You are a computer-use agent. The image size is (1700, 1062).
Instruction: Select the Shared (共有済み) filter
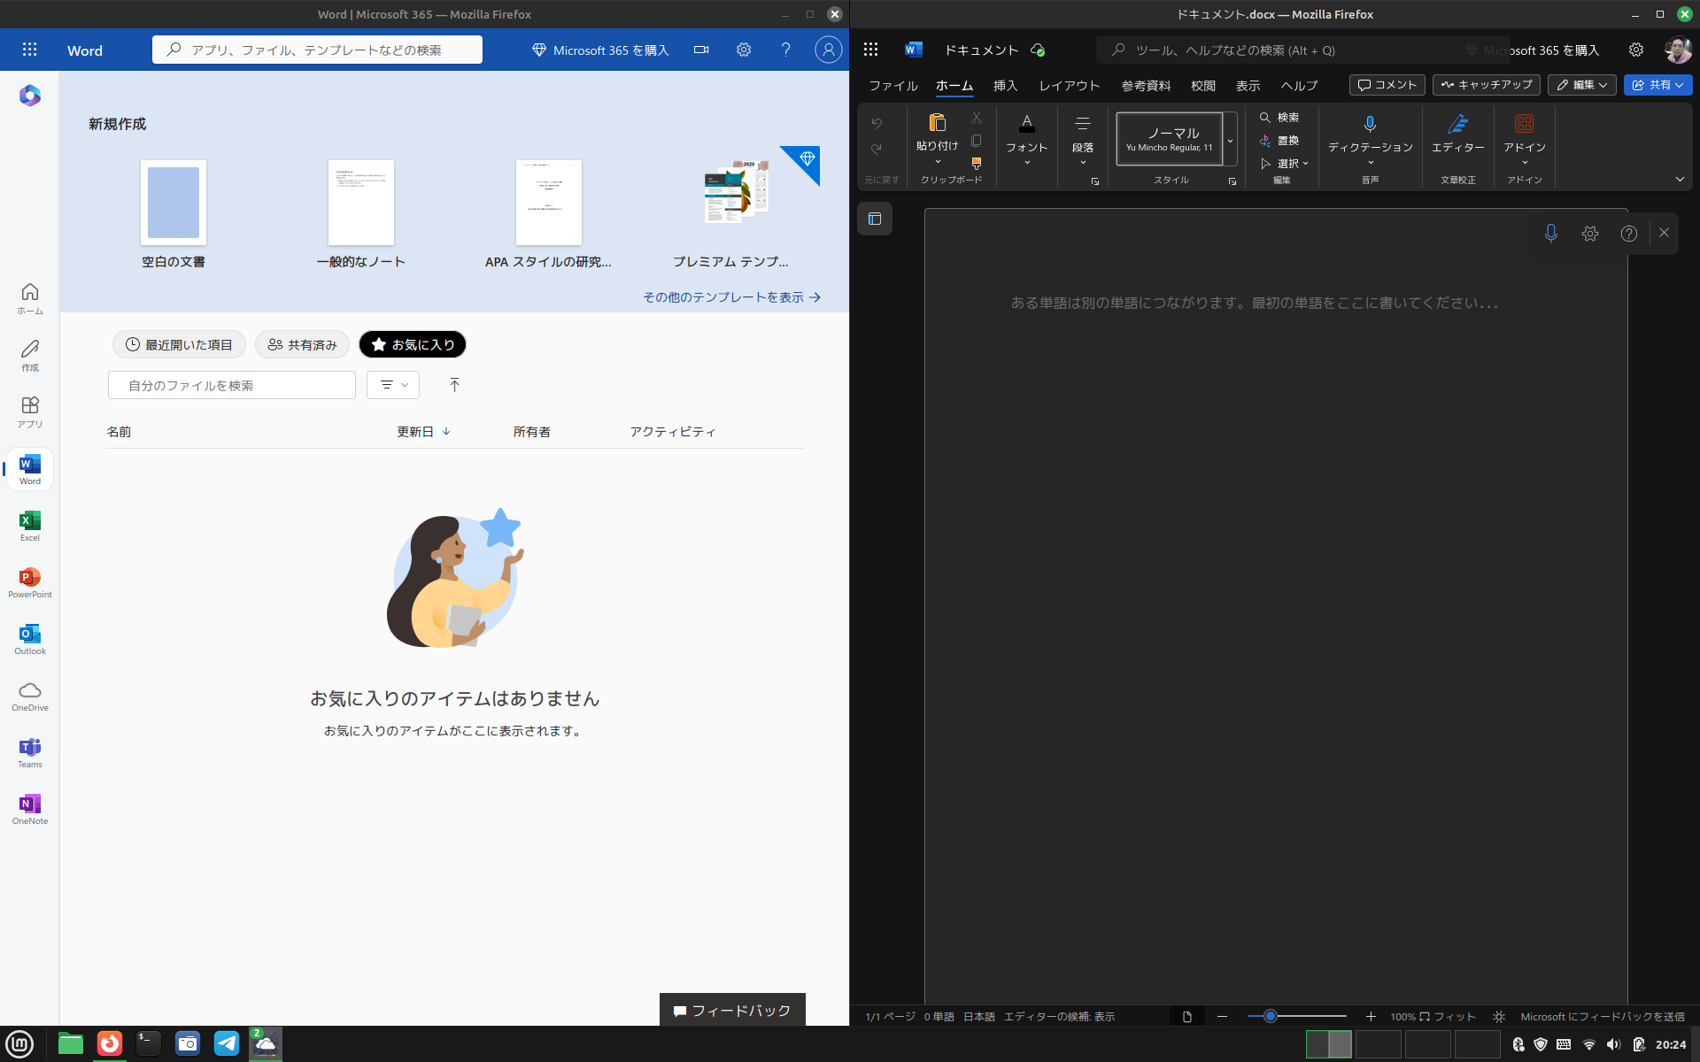(x=302, y=344)
